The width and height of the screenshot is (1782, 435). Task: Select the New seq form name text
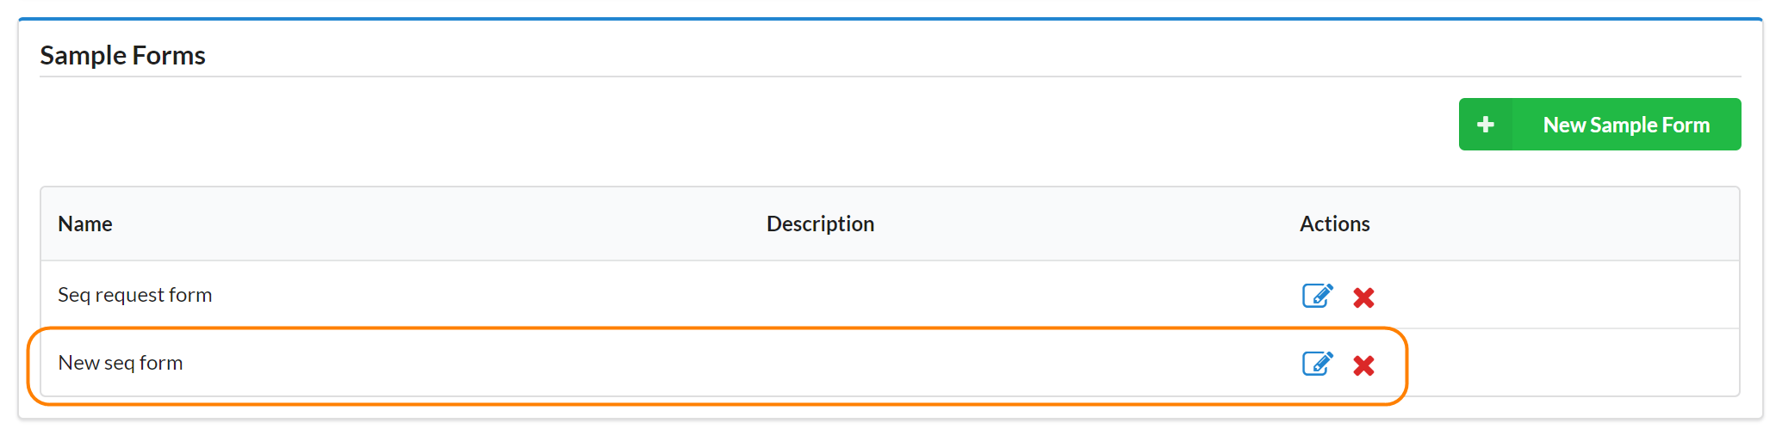click(121, 363)
